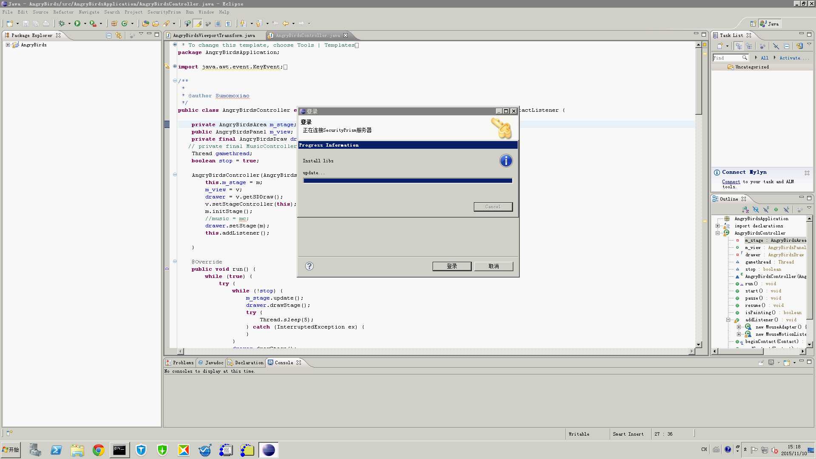Image resolution: width=816 pixels, height=459 pixels.
Task: Click the green Run button in toolbar
Action: pyautogui.click(x=77, y=24)
